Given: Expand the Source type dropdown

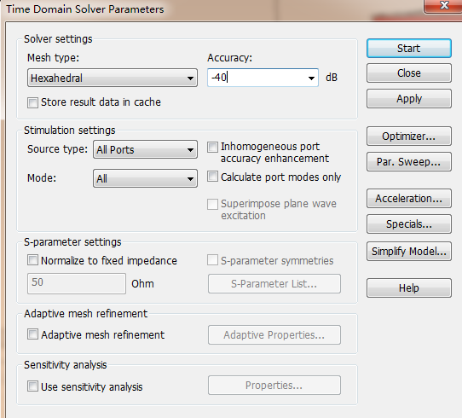Looking at the screenshot, I should [x=145, y=149].
